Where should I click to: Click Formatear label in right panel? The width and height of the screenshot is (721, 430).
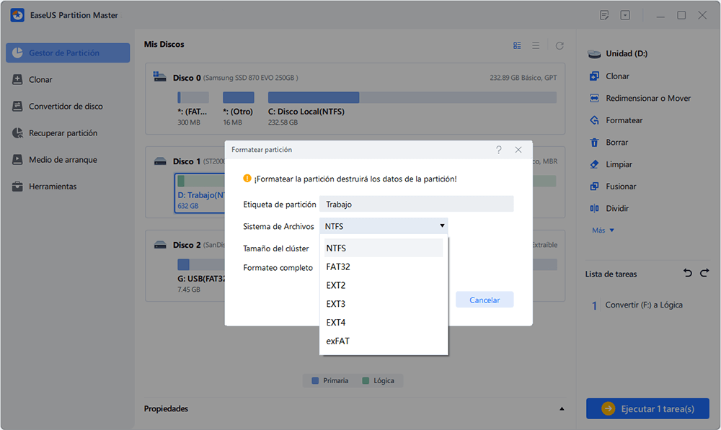624,120
